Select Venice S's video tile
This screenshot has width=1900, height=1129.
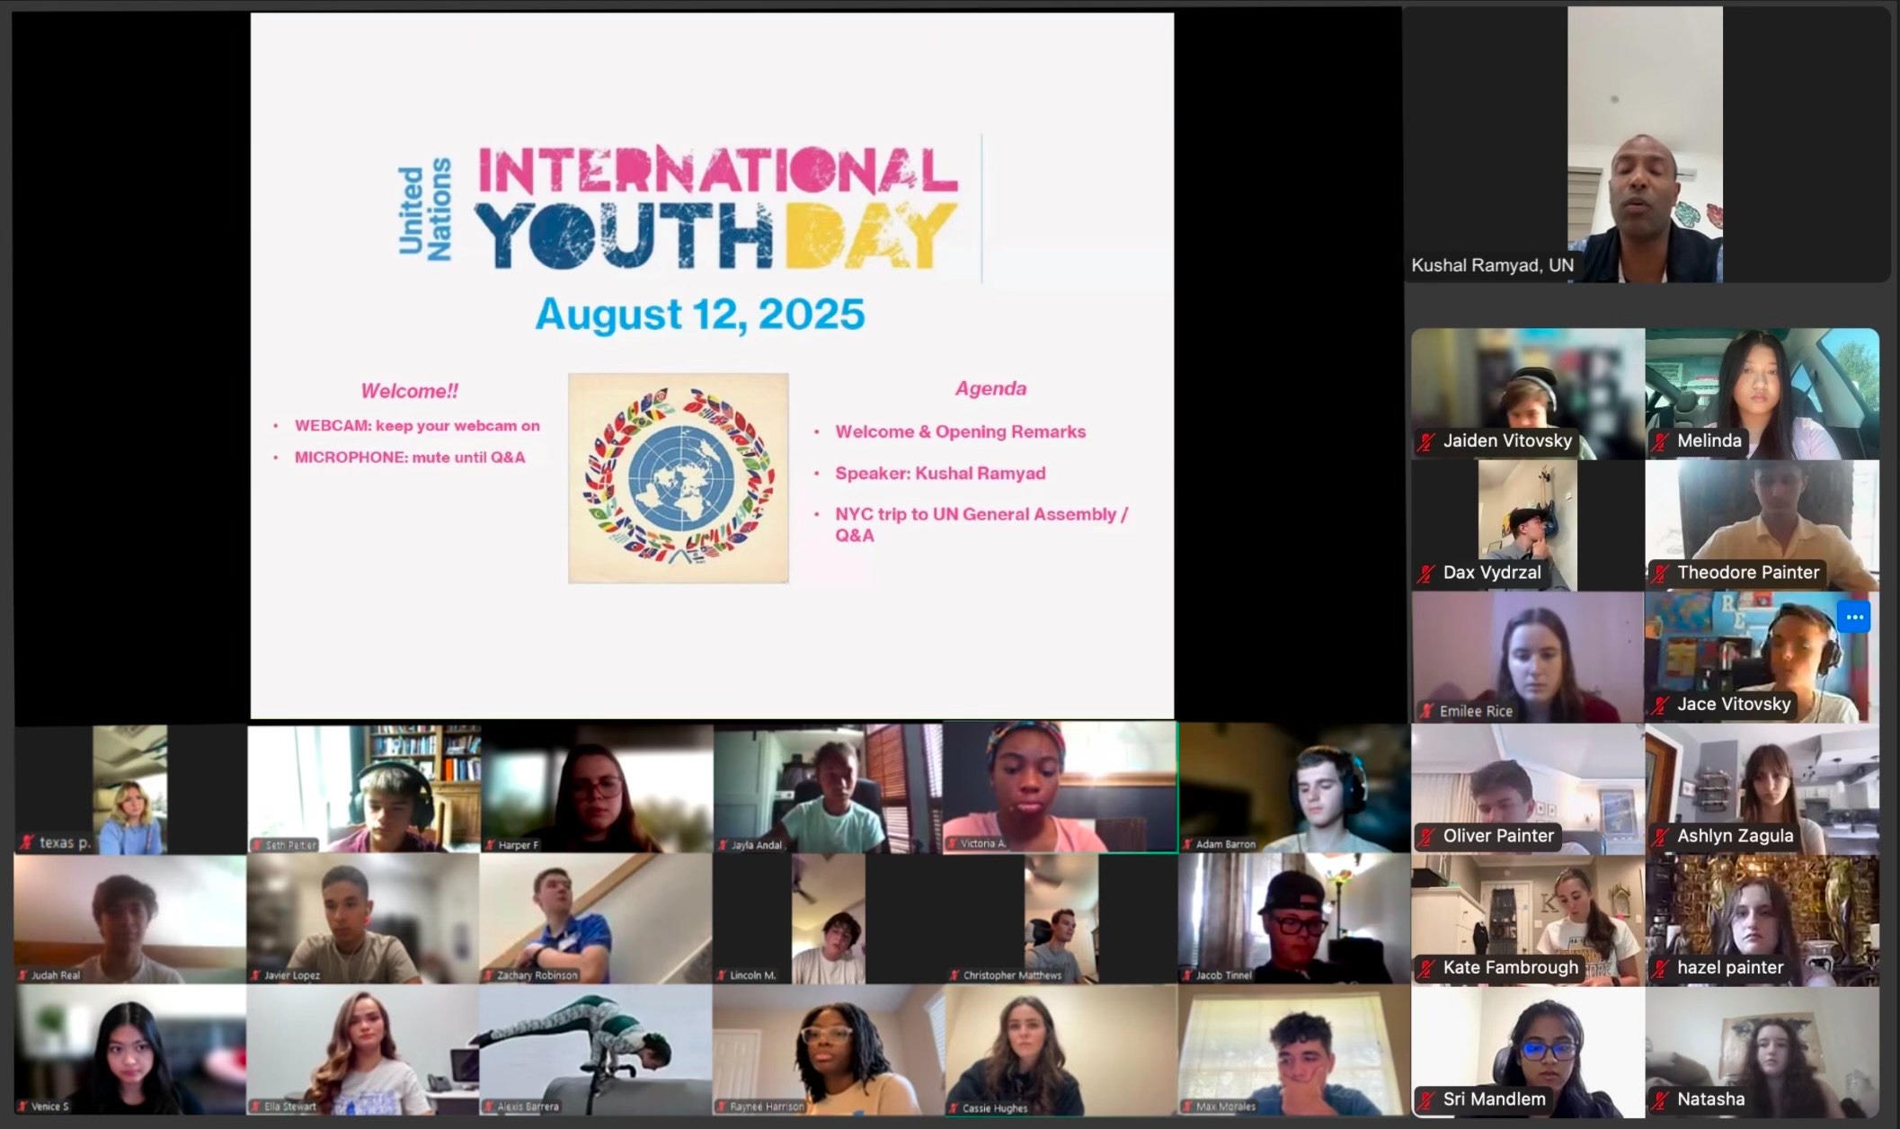(130, 1050)
